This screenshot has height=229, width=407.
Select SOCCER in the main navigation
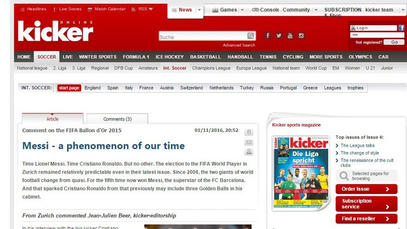pos(47,57)
